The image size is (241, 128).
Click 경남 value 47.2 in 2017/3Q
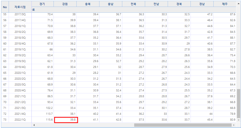(202, 14)
